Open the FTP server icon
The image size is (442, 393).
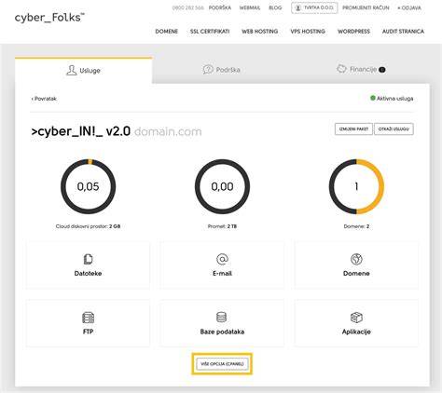[x=88, y=318]
